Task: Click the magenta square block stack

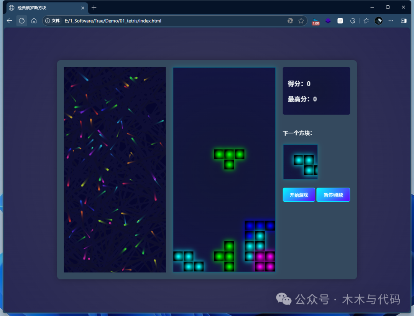Action: (265, 261)
